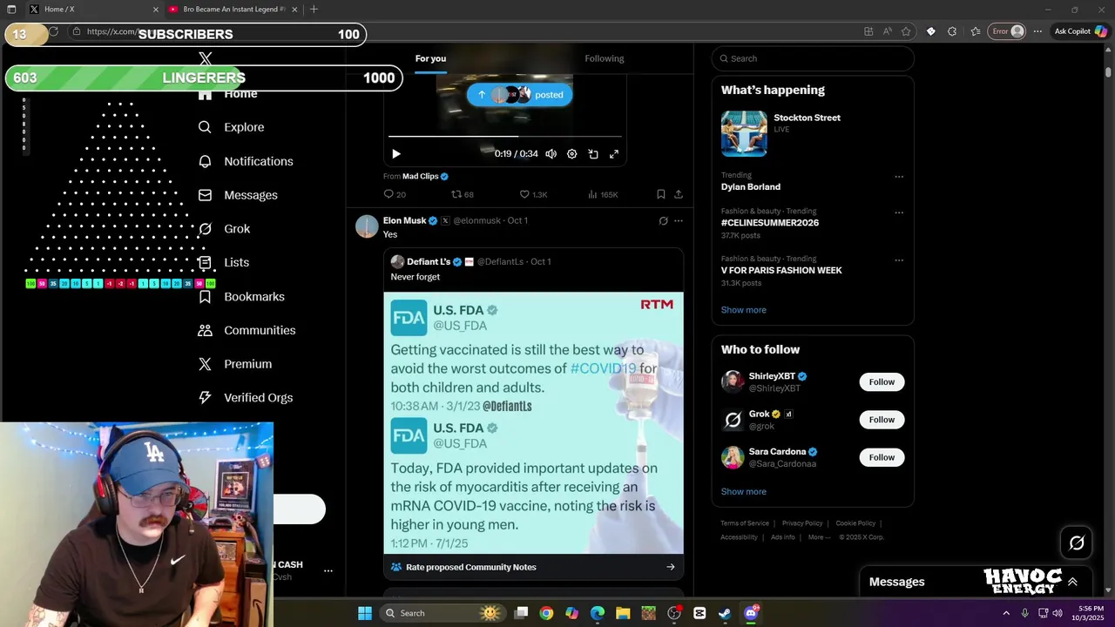Open account menu dots near profile
Viewport: 1115px width, 627px height.
[328, 570]
